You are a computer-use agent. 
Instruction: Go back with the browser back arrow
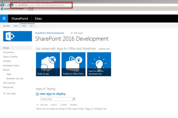[x=2, y=5]
